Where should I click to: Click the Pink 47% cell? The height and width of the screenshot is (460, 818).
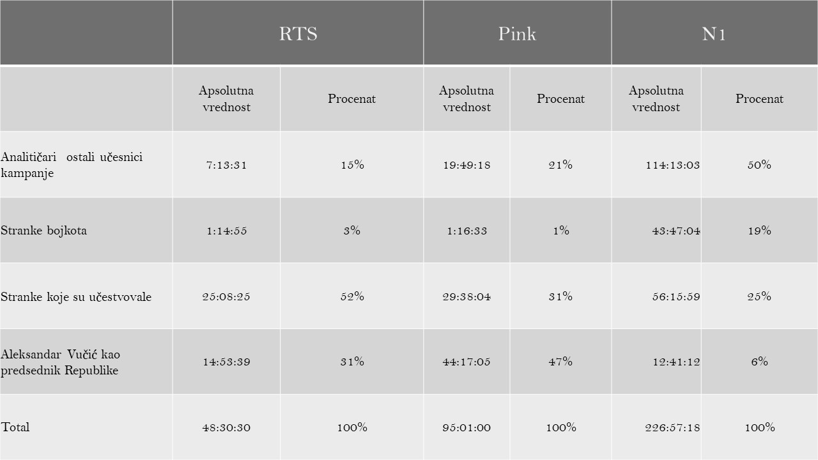click(560, 362)
